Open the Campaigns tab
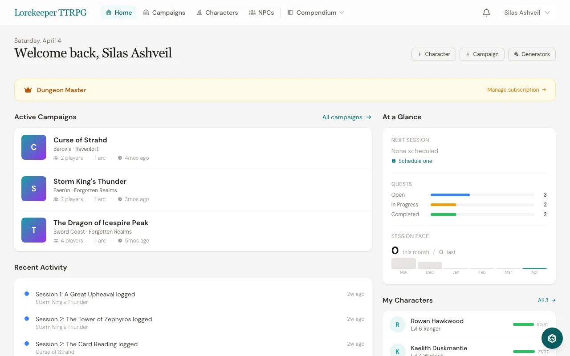 coord(164,12)
